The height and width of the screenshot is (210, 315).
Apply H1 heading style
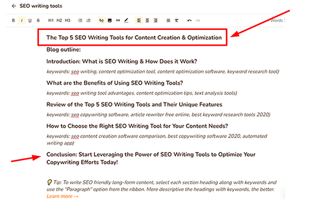coord(51,20)
